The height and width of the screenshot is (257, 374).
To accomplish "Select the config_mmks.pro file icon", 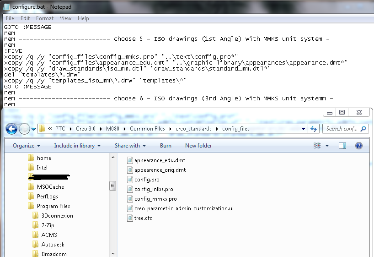I will [130, 199].
